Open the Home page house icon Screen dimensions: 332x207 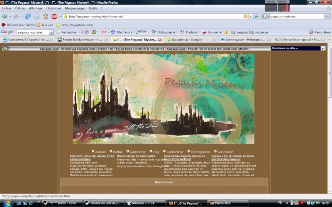[45, 16]
